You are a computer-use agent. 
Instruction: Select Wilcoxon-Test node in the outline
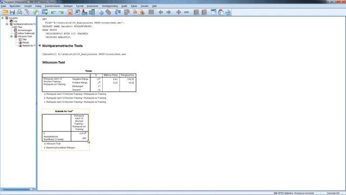point(25,36)
